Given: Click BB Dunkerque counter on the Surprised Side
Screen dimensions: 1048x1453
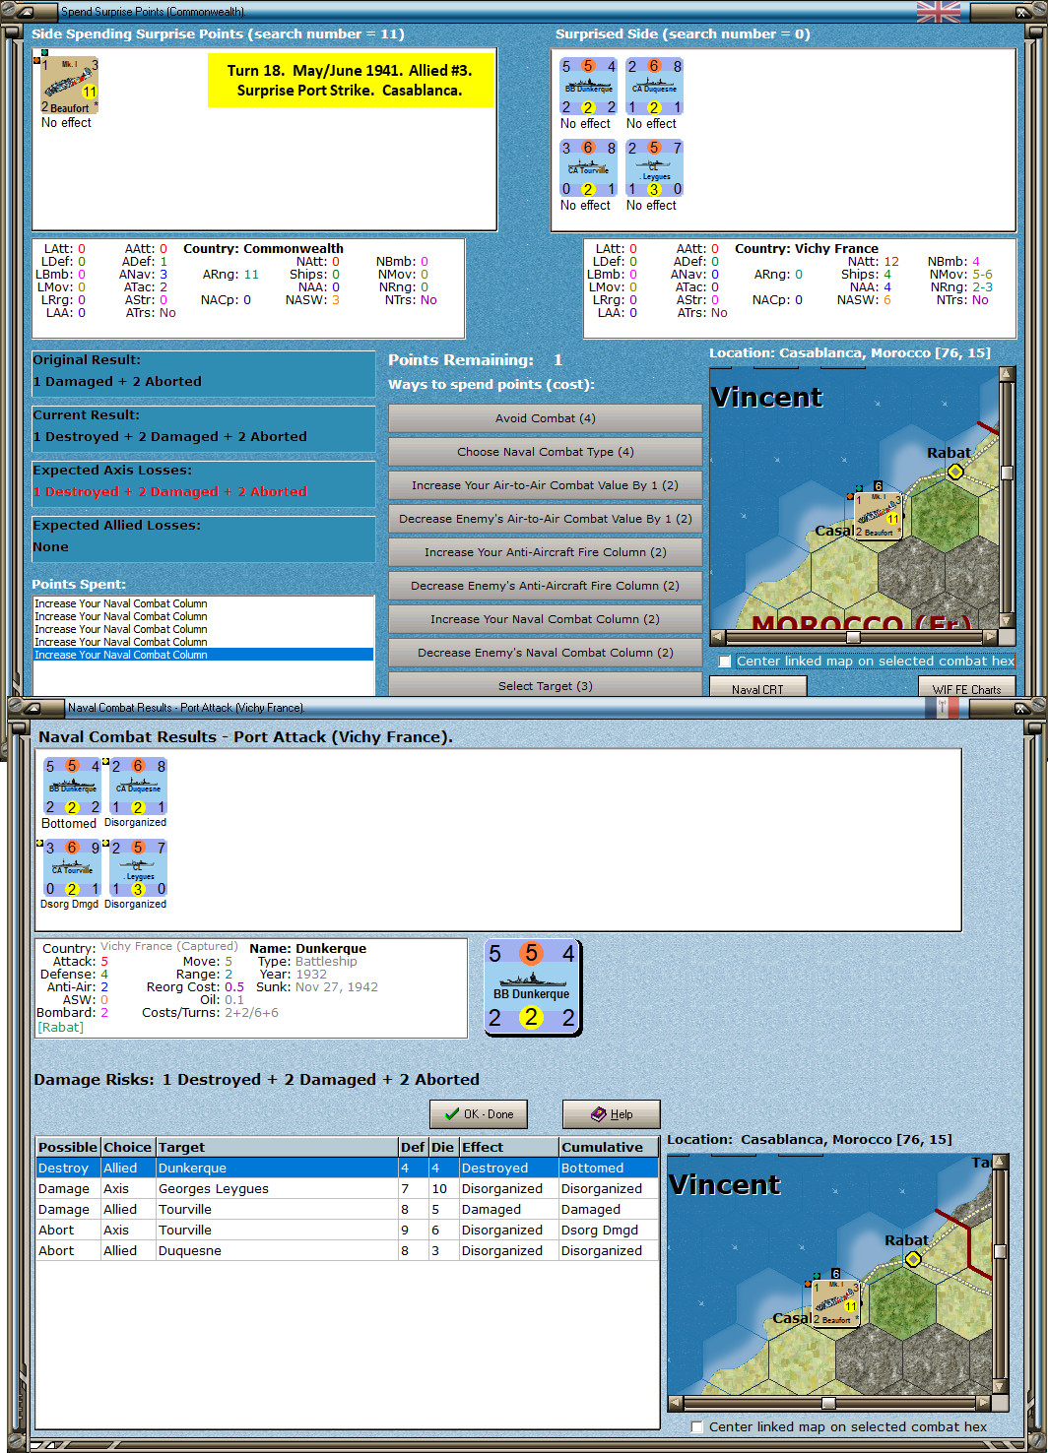Looking at the screenshot, I should click(x=588, y=87).
